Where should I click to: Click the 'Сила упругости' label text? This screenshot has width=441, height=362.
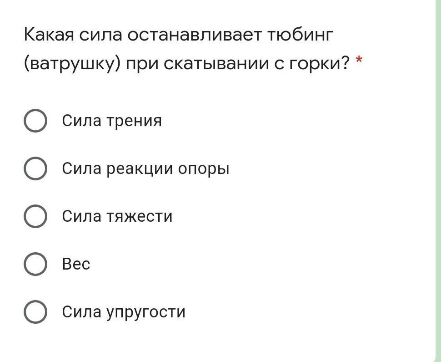click(x=124, y=312)
